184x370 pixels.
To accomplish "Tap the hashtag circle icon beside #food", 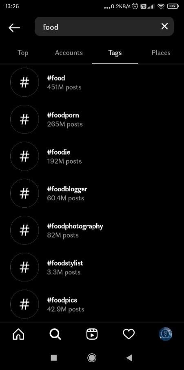I will [x=24, y=82].
